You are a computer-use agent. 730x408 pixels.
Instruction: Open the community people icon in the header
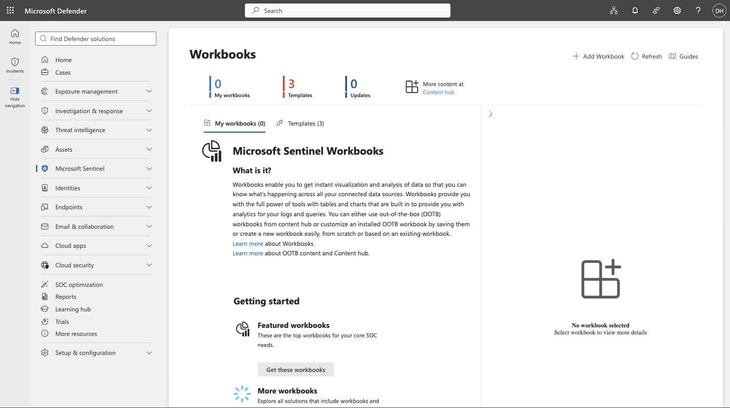point(656,11)
